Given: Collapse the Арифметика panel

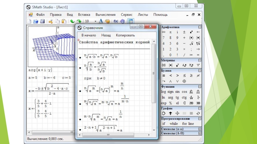Looking at the screenshot, I should 199,27.
